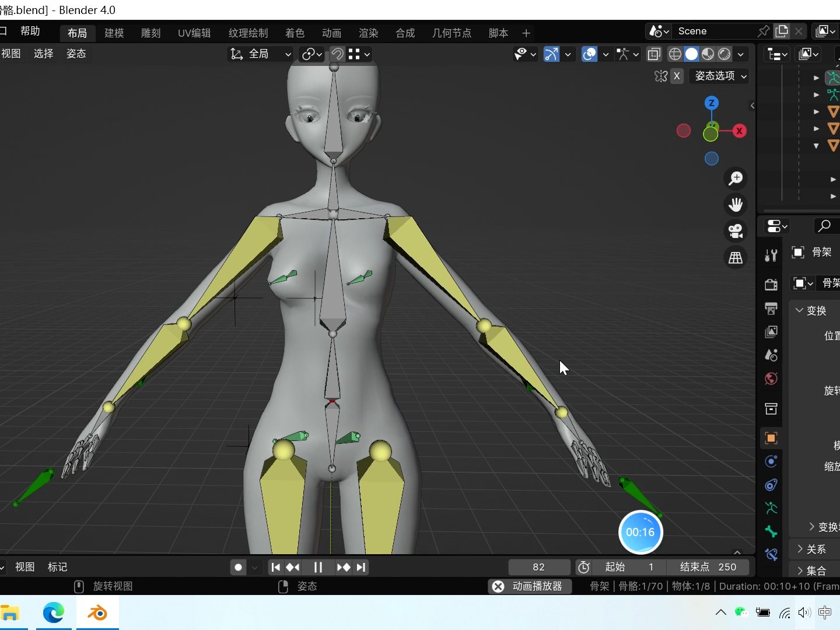This screenshot has height=630, width=840.
Task: Pin the scene to workspace icon
Action: pyautogui.click(x=763, y=31)
